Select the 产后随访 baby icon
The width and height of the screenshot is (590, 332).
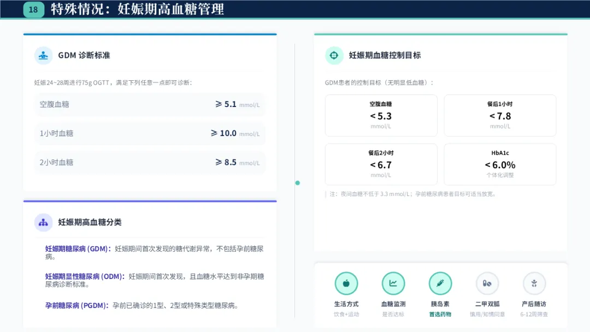pos(534,283)
